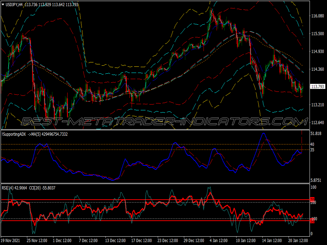Viewport: 327px width, 245px height.
Task: Click the 29 Dec 12:00 time axis label
Action: pos(194,240)
